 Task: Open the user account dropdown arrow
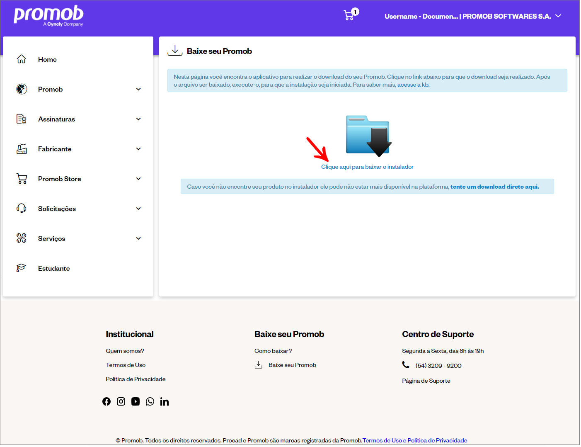558,16
